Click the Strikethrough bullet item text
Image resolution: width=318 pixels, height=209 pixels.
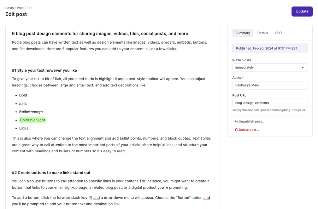31,112
